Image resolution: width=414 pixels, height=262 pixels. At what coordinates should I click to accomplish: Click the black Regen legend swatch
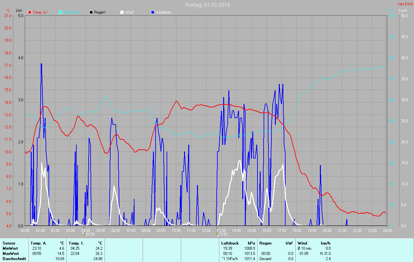pyautogui.click(x=91, y=12)
